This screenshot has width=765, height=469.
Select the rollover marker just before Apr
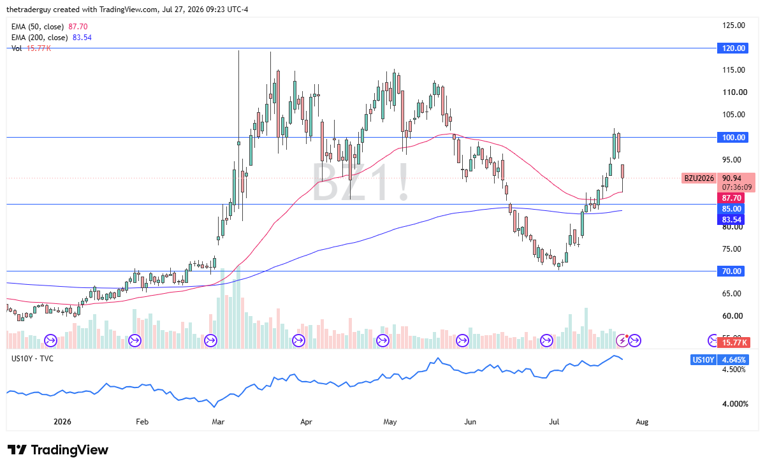pos(298,341)
